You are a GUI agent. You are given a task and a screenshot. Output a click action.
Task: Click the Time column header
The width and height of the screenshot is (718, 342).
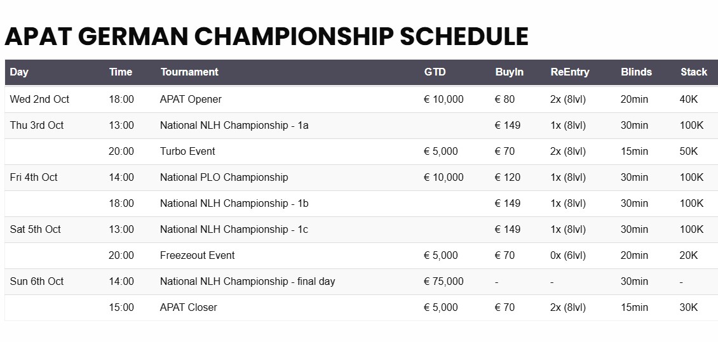pos(121,72)
